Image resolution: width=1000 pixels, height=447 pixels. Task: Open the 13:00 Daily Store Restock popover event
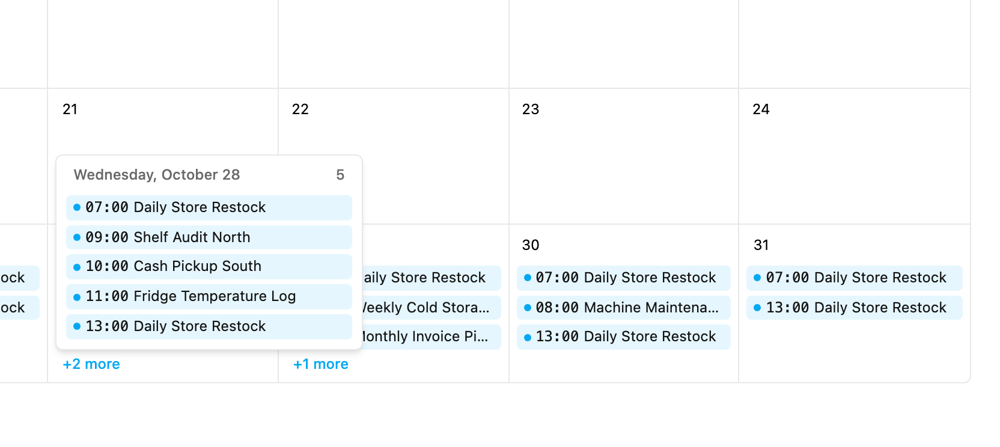209,326
